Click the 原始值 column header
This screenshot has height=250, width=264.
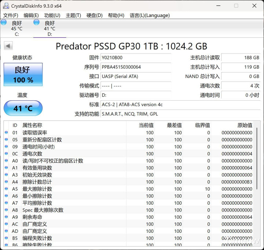pyautogui.click(x=232, y=125)
